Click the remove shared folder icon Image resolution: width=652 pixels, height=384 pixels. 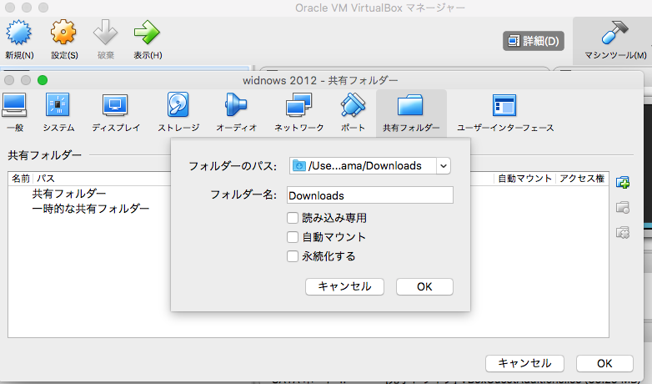(623, 232)
